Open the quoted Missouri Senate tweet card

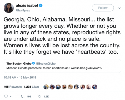coord(62,66)
